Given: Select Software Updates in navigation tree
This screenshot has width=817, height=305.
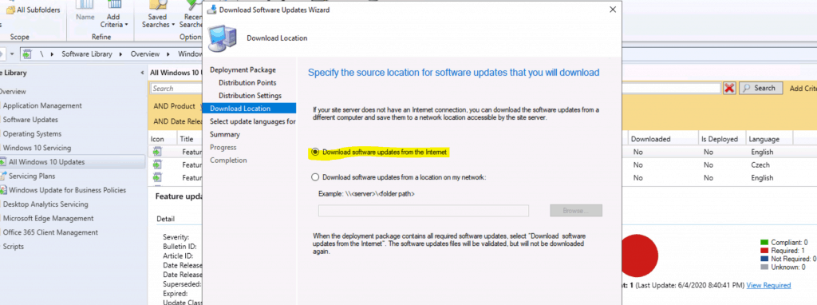Looking at the screenshot, I should pos(31,120).
